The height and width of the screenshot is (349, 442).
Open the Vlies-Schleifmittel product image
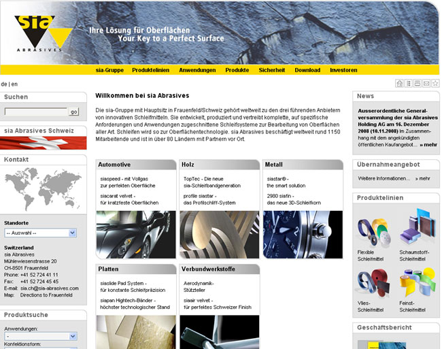[374, 283]
